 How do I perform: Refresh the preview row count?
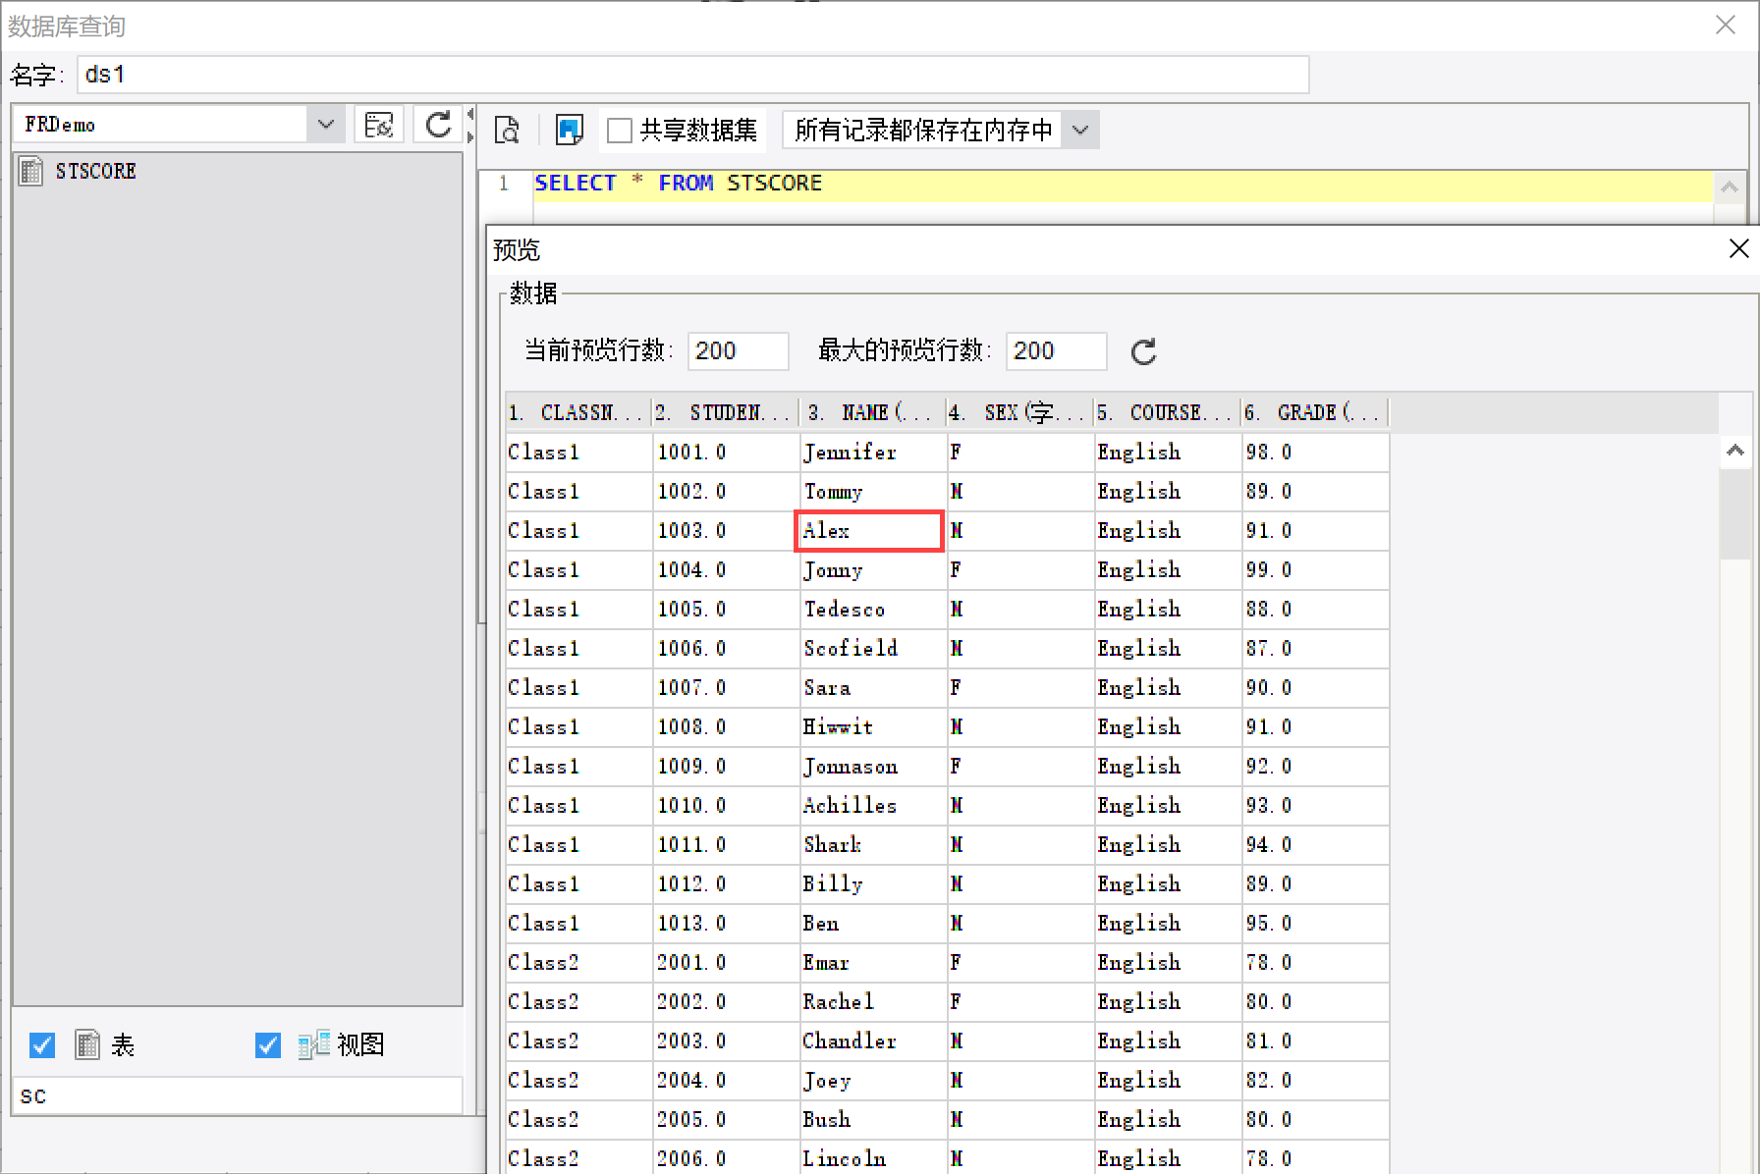pyautogui.click(x=1144, y=351)
